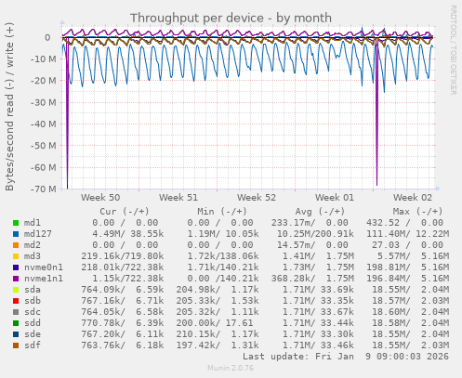Click the '-10 M' y-axis label
462x378 pixels.
click(x=44, y=59)
